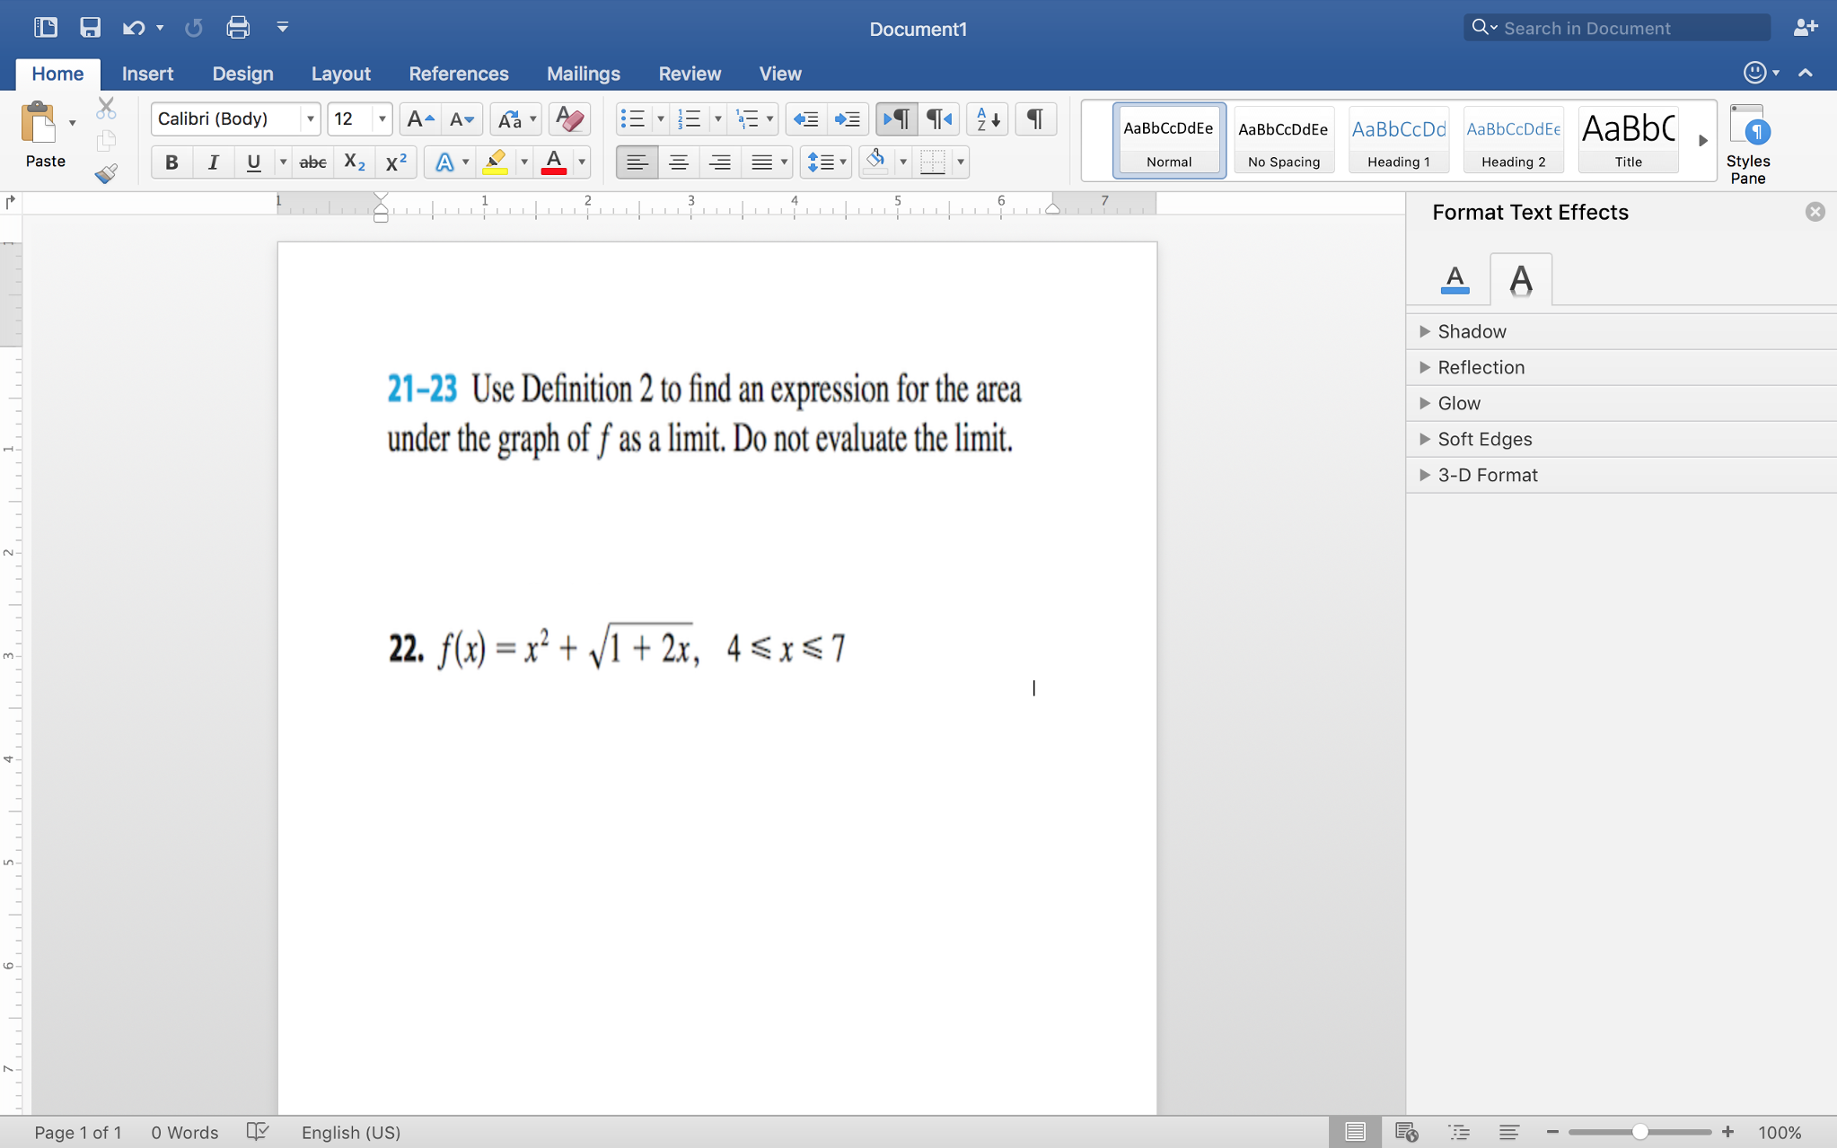
Task: Expand the Shadow section
Action: [1472, 331]
